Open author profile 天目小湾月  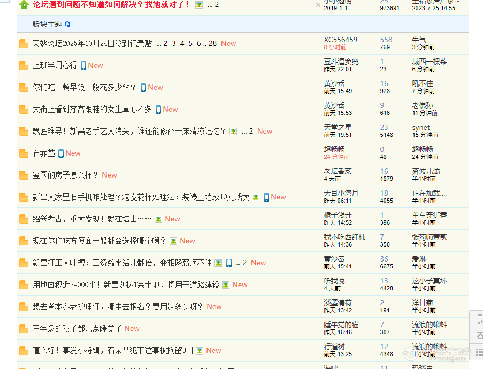[x=341, y=193]
